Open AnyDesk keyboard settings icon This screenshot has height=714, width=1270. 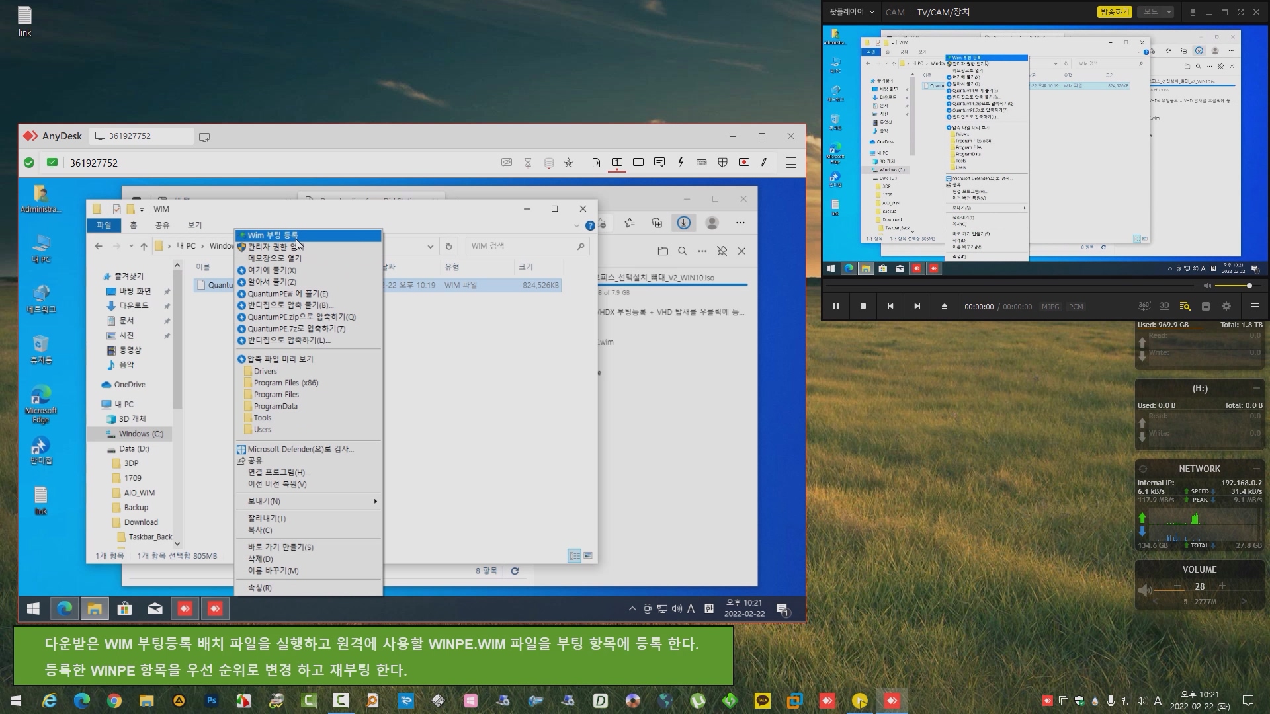pyautogui.click(x=702, y=163)
